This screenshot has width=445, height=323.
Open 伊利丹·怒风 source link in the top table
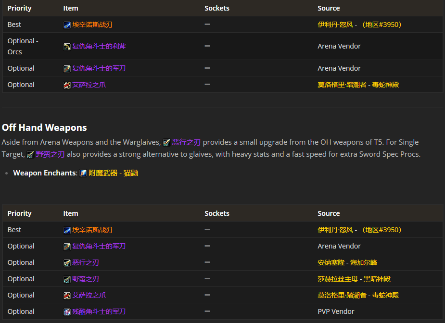point(335,25)
